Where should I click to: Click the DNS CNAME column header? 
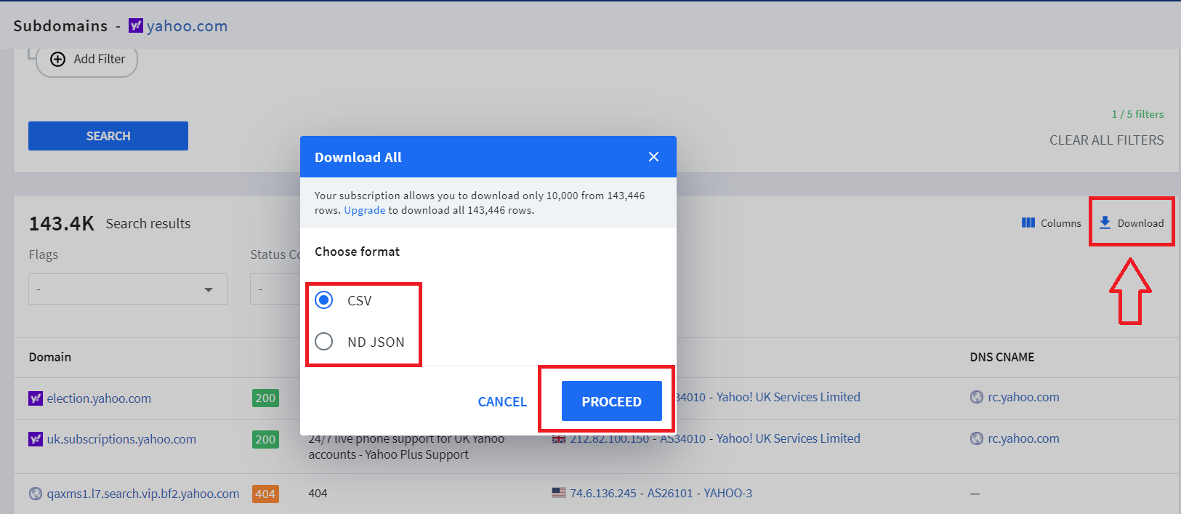click(x=1001, y=357)
